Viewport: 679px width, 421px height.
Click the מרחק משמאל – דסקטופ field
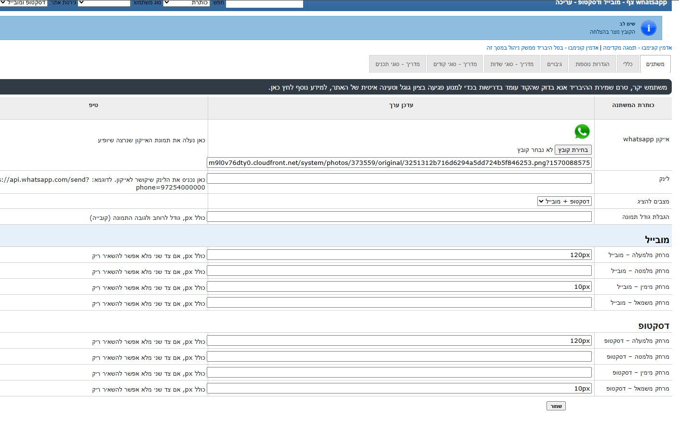(x=399, y=388)
